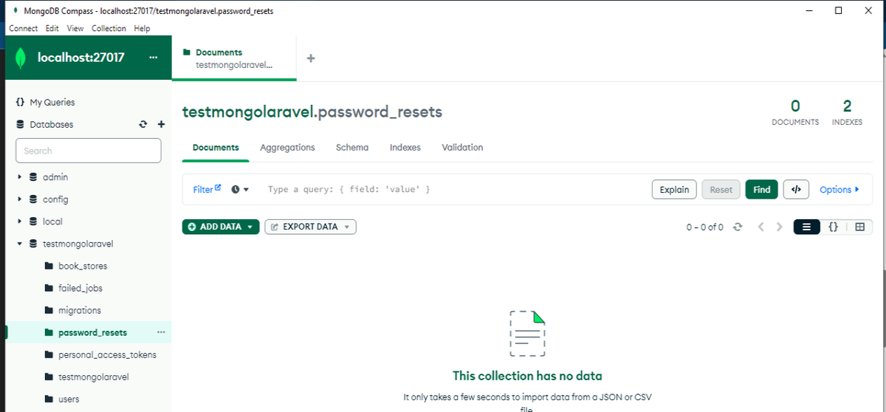Screen dimensions: 886x412
Task: Open password_resets collection options ellipsis
Action: coord(161,332)
